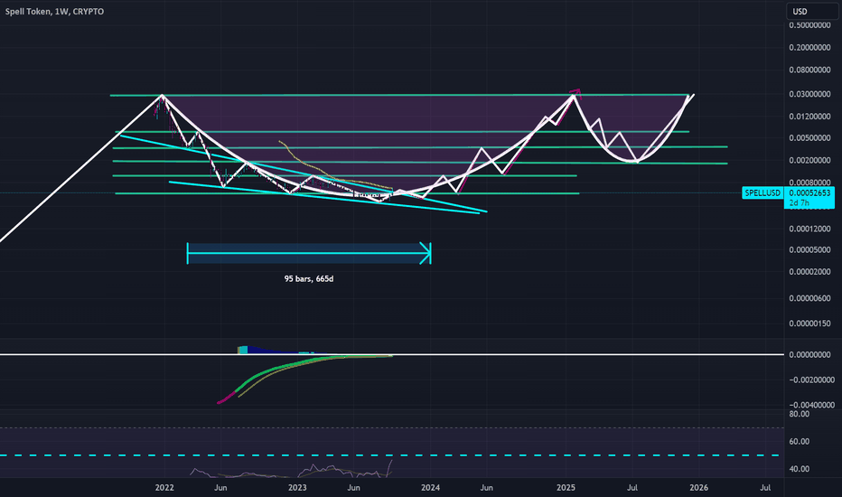842x497 pixels.
Task: Click the 0.00000150 price scale value
Action: pos(809,324)
